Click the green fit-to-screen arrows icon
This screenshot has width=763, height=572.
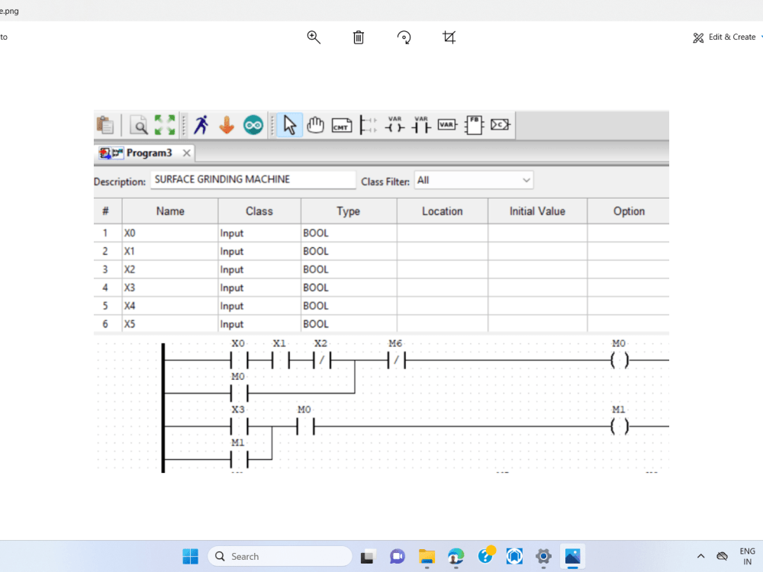tap(164, 124)
